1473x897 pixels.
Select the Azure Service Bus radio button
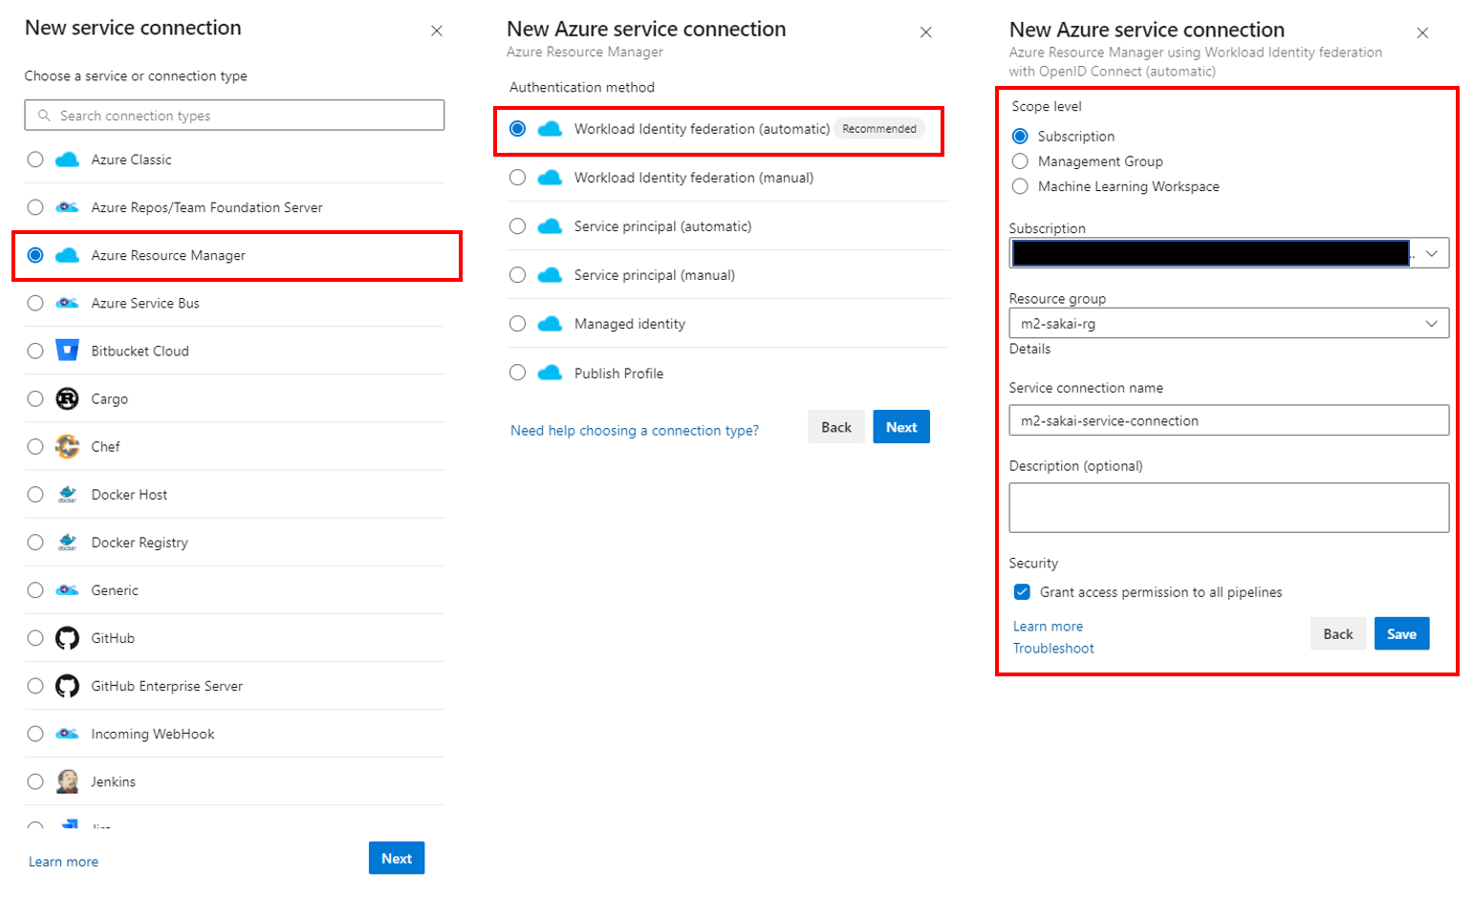pyautogui.click(x=35, y=303)
